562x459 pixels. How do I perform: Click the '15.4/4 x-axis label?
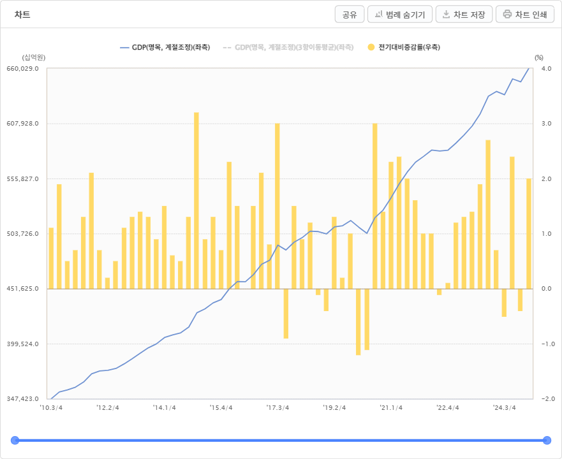(221, 408)
